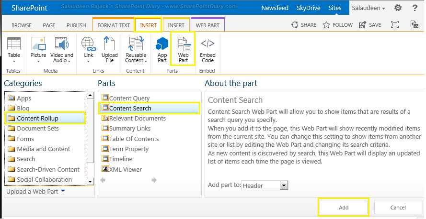Click the Apps category folder icon
Image resolution: width=426 pixels, height=219 pixels.
tap(12, 98)
